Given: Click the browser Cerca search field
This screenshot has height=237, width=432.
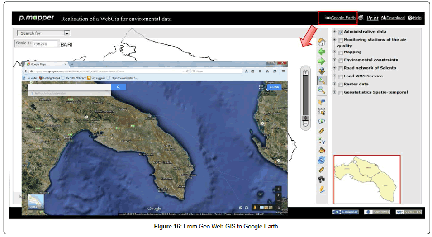Looking at the screenshot, I should click(x=217, y=71).
